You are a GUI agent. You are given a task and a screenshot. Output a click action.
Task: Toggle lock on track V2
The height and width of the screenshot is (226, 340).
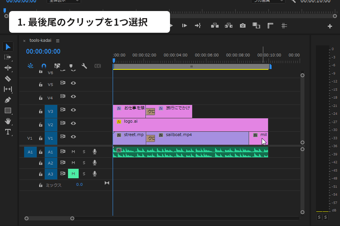pos(41,125)
